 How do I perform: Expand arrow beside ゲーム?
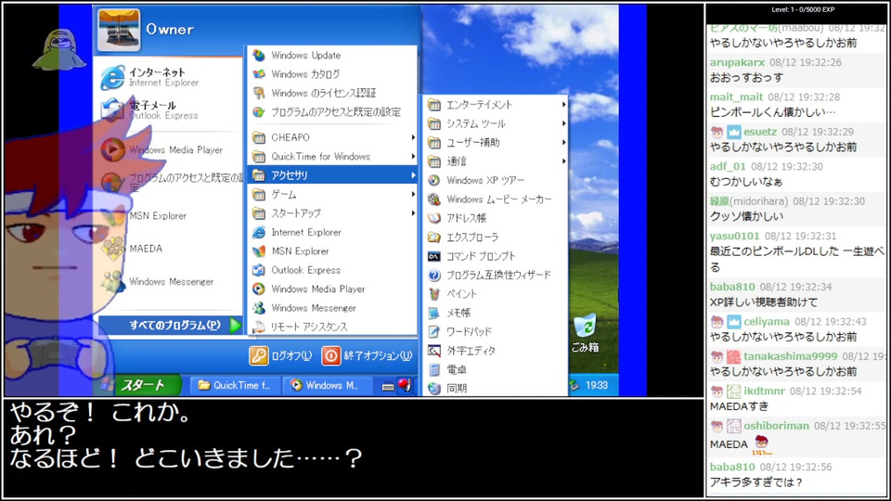[413, 194]
